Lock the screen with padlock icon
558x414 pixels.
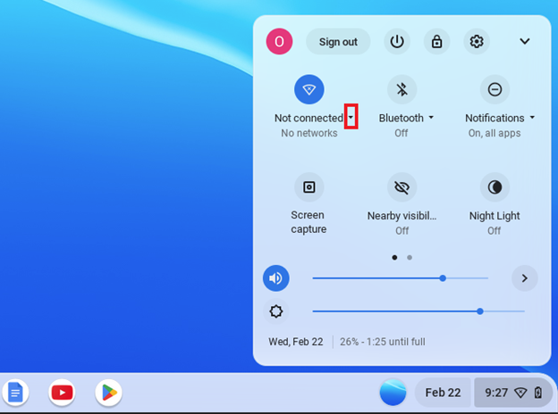tap(436, 42)
